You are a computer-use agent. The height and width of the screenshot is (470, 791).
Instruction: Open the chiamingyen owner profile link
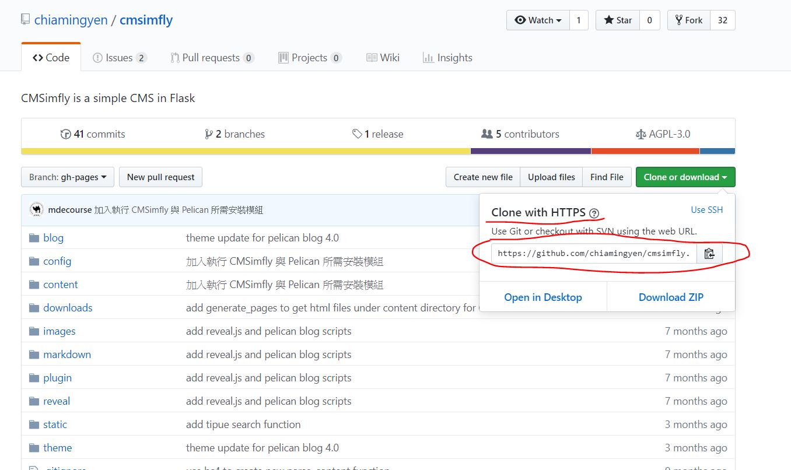pos(71,20)
